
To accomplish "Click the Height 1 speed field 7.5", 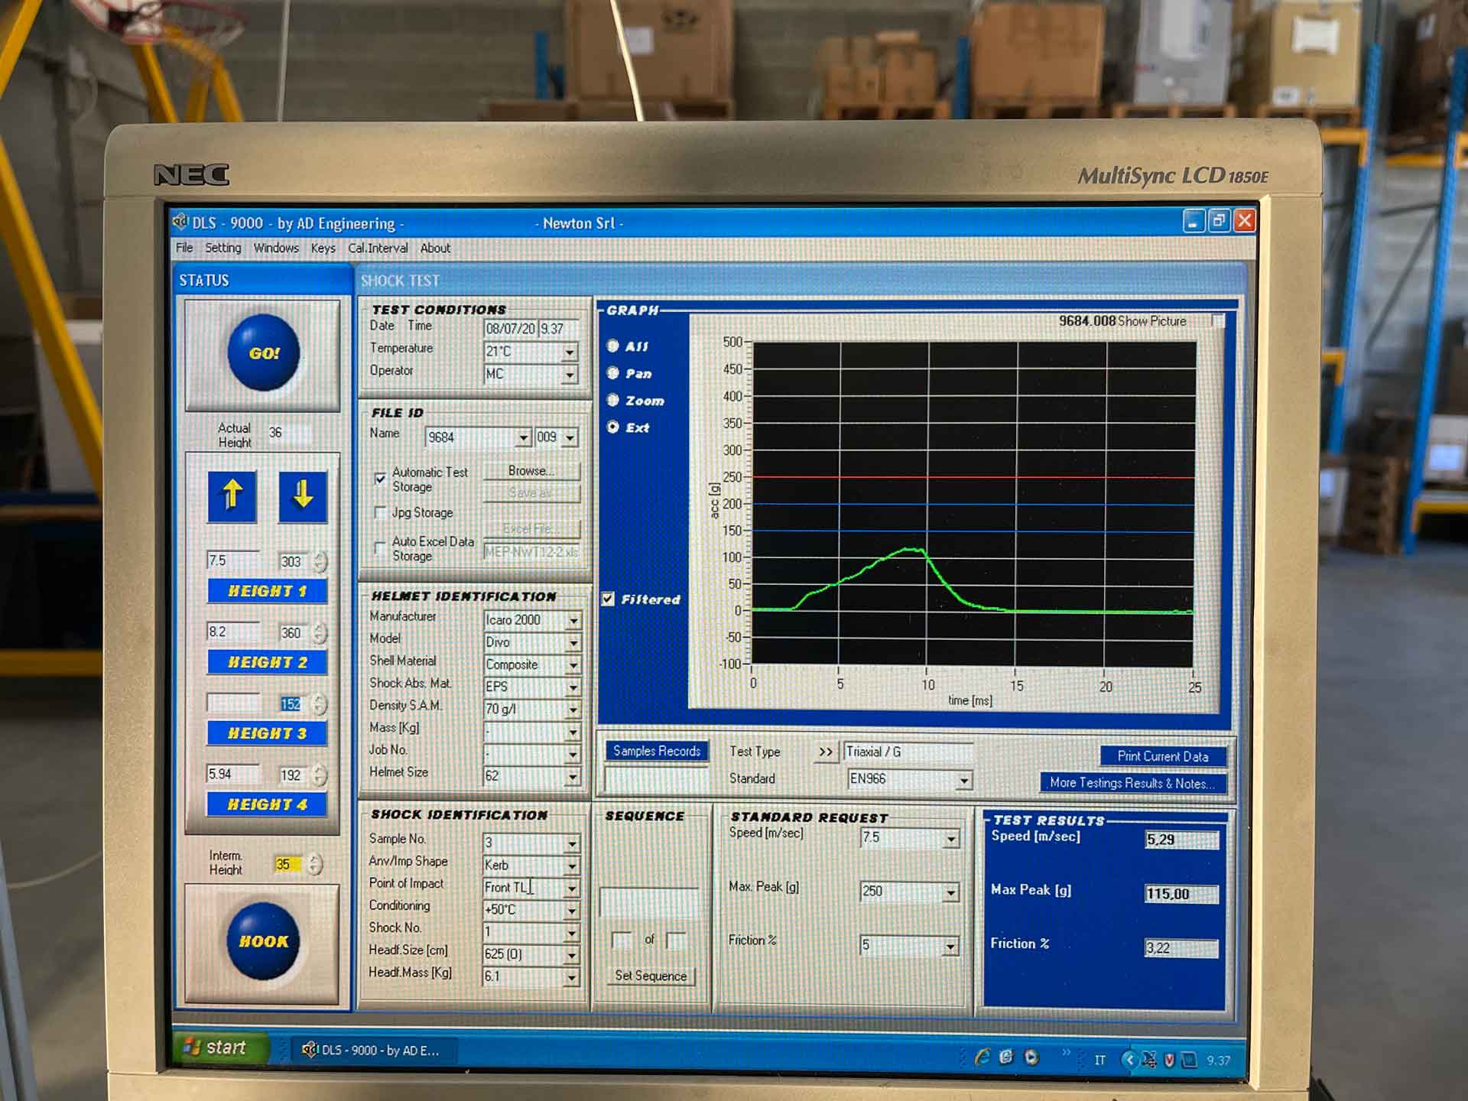I will [232, 560].
